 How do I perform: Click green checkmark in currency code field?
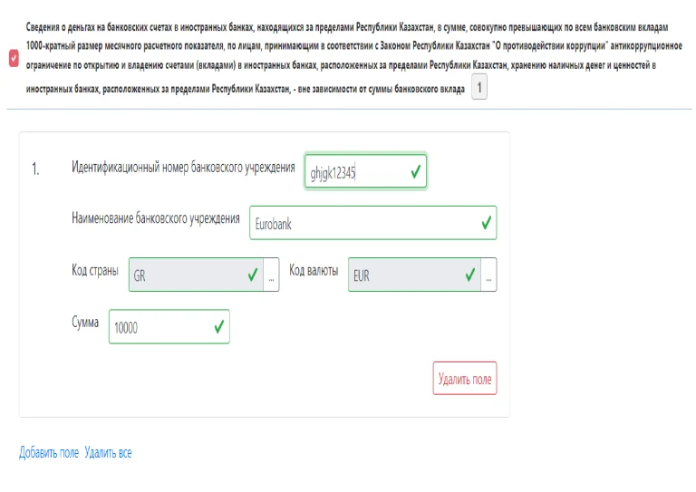(x=469, y=275)
